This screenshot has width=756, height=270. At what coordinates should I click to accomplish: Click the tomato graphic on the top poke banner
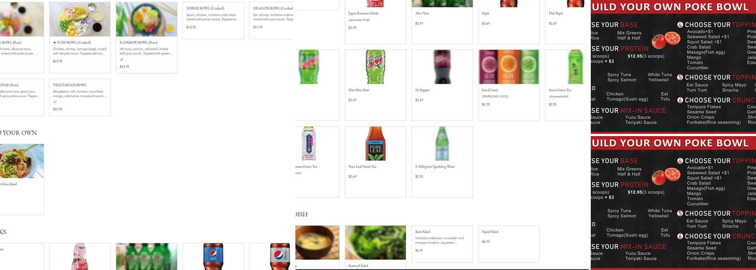tap(665, 40)
